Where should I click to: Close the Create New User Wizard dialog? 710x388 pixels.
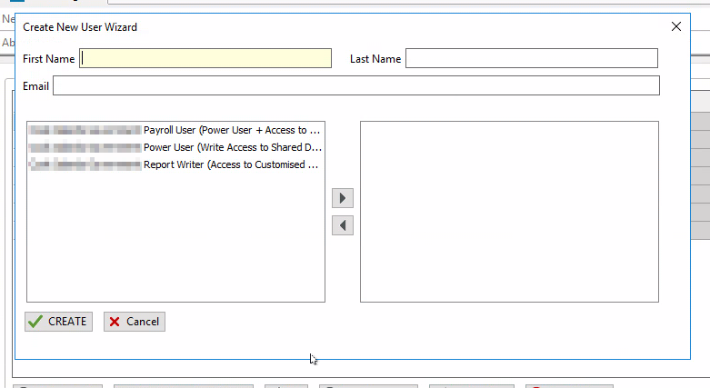point(676,27)
